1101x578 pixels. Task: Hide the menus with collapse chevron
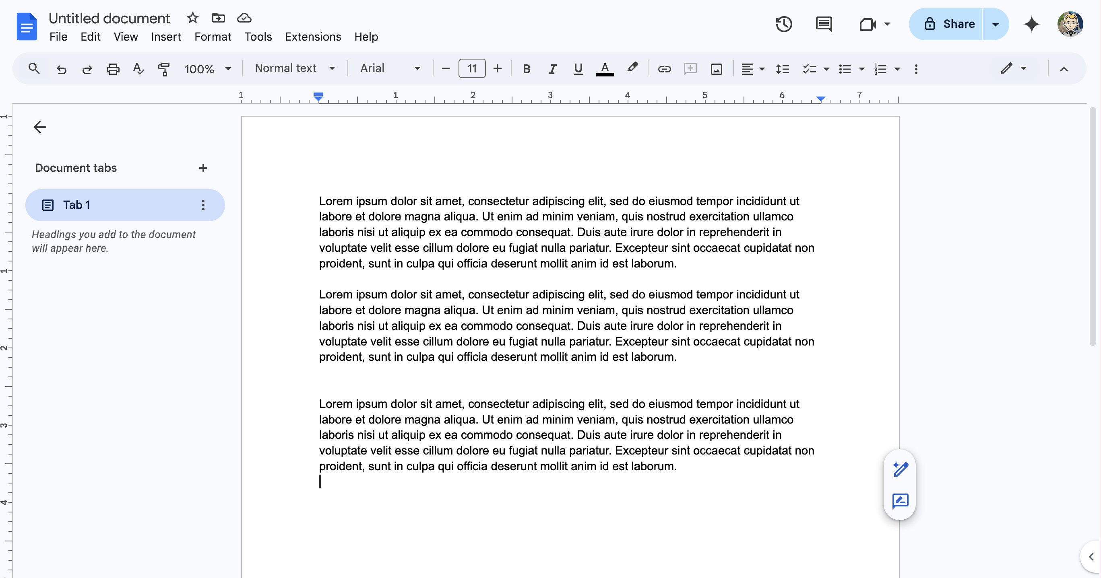[x=1064, y=69]
